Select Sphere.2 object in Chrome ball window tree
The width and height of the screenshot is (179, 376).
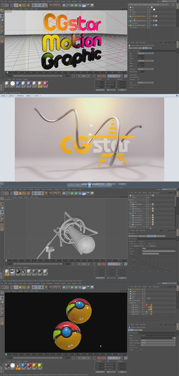pyautogui.click(x=137, y=312)
